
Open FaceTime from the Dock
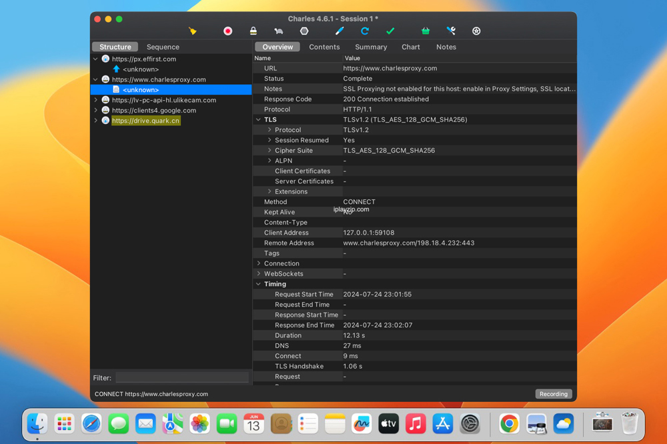coord(227,423)
